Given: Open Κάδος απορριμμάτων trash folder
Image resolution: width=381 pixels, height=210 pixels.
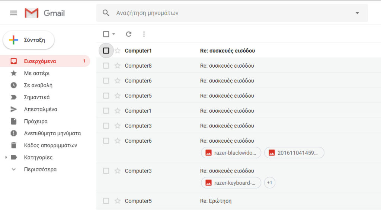Looking at the screenshot, I should point(50,145).
